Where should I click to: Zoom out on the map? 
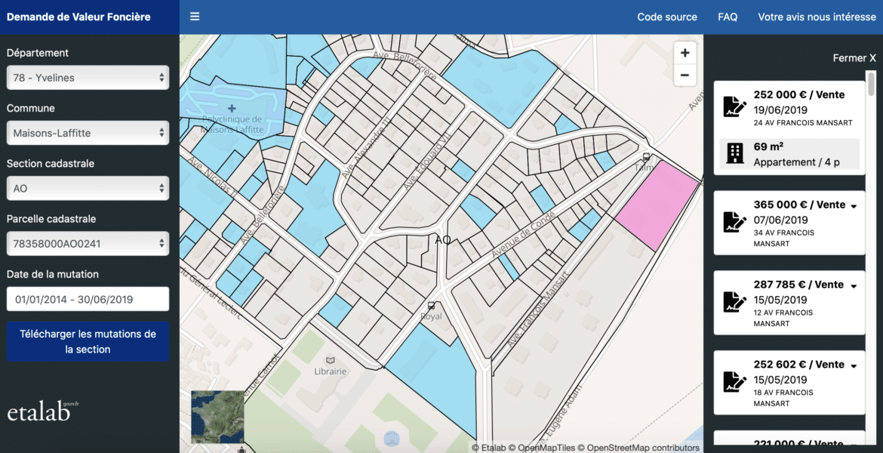(x=685, y=75)
